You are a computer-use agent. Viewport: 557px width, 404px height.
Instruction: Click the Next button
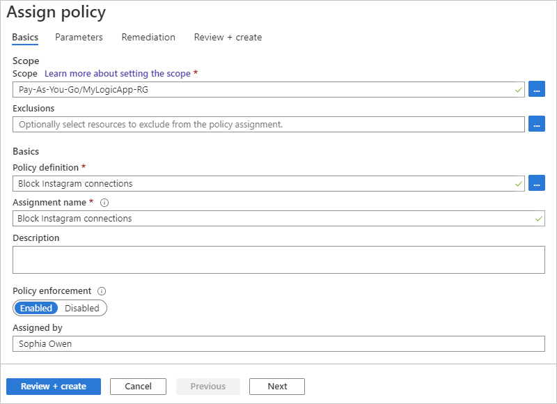point(277,387)
